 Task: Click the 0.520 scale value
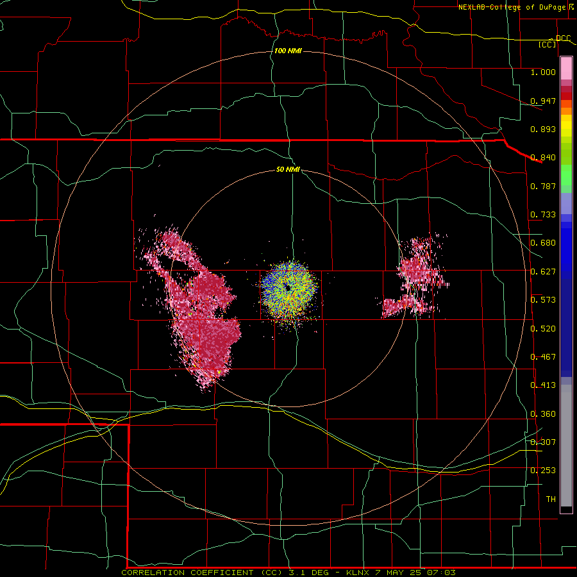tap(543, 329)
